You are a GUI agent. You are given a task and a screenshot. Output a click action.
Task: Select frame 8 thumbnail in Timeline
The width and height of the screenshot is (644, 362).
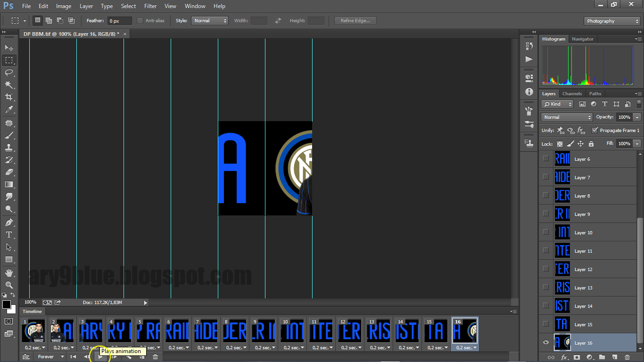tap(235, 330)
